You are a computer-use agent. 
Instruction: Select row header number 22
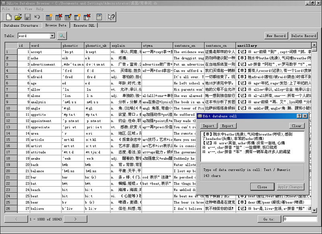point(11,184)
